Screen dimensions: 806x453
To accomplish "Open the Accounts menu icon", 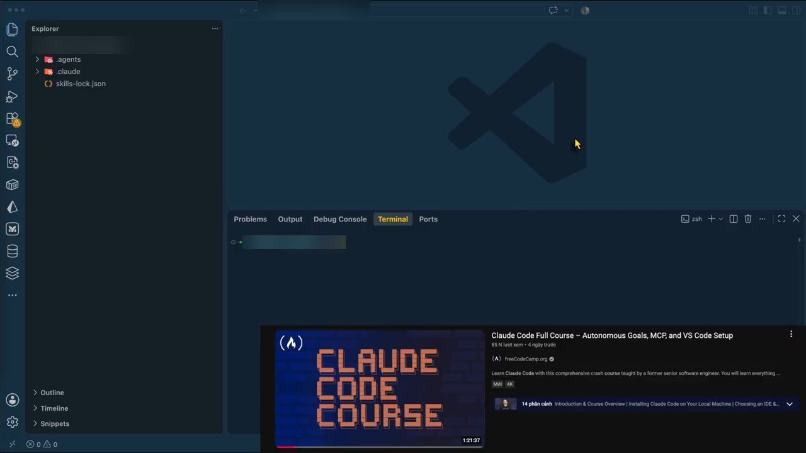I will click(12, 400).
